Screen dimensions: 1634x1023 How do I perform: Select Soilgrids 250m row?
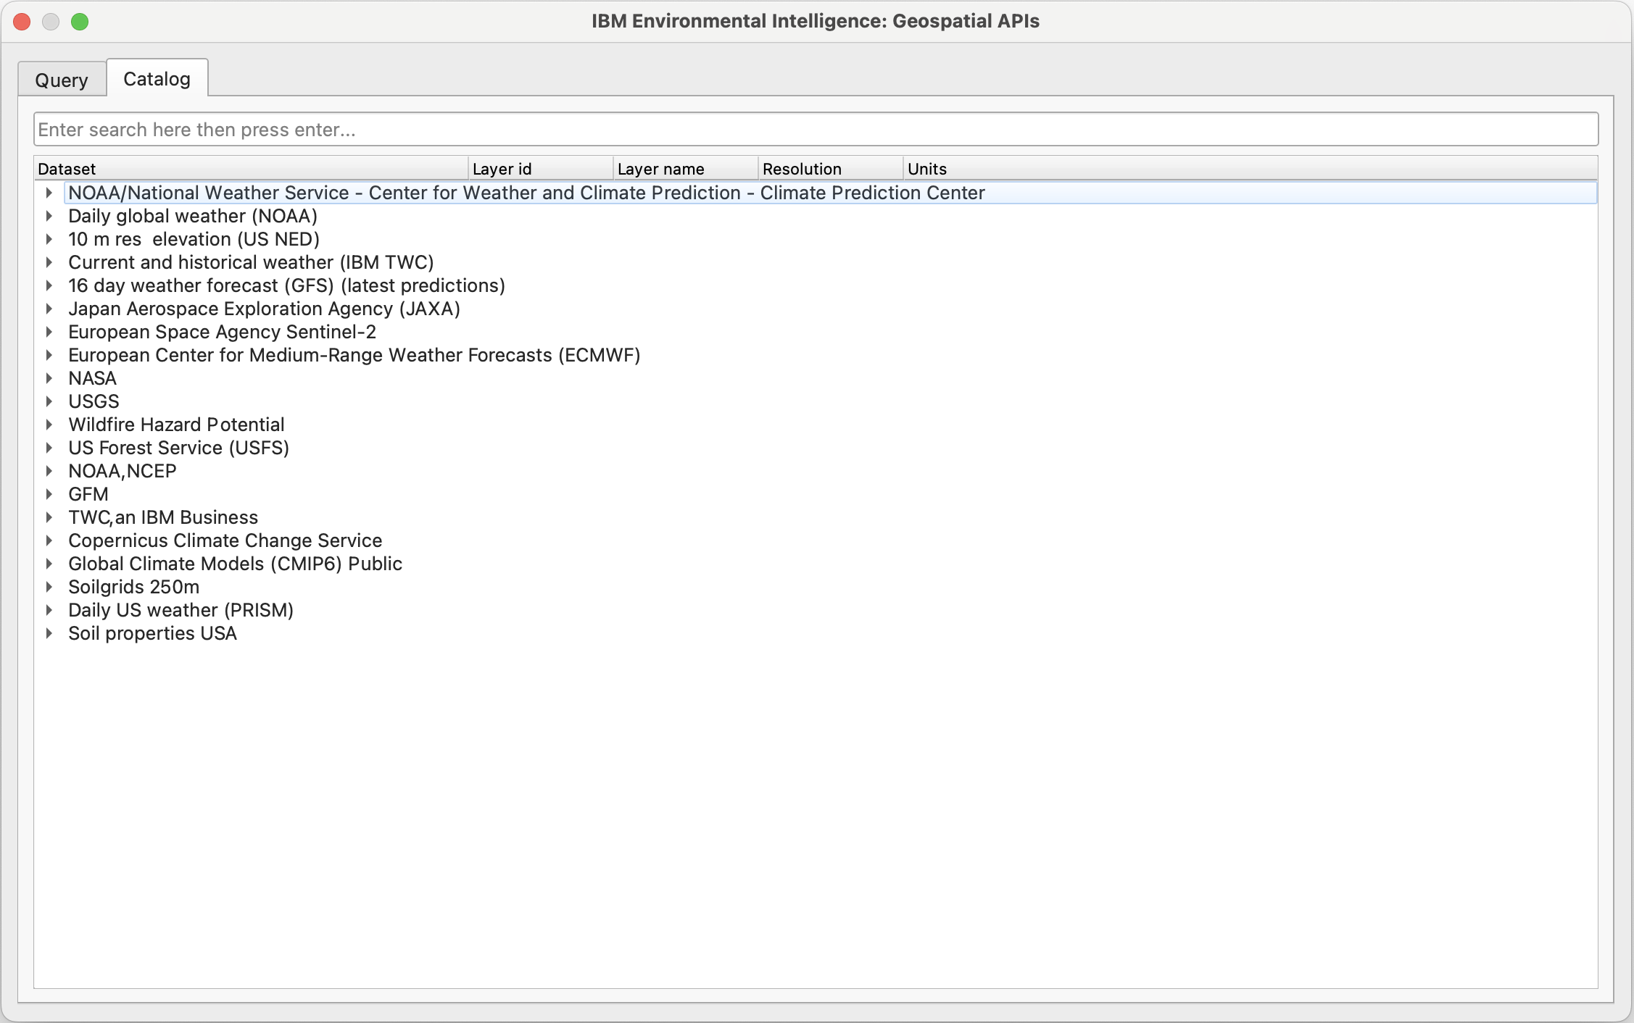(133, 587)
